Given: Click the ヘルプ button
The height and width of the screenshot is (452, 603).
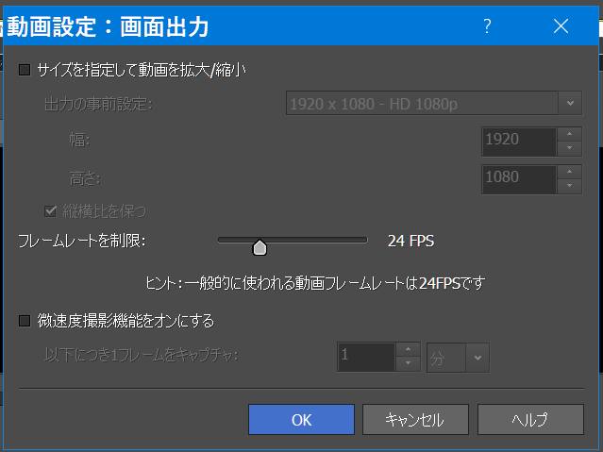Looking at the screenshot, I should [x=530, y=419].
